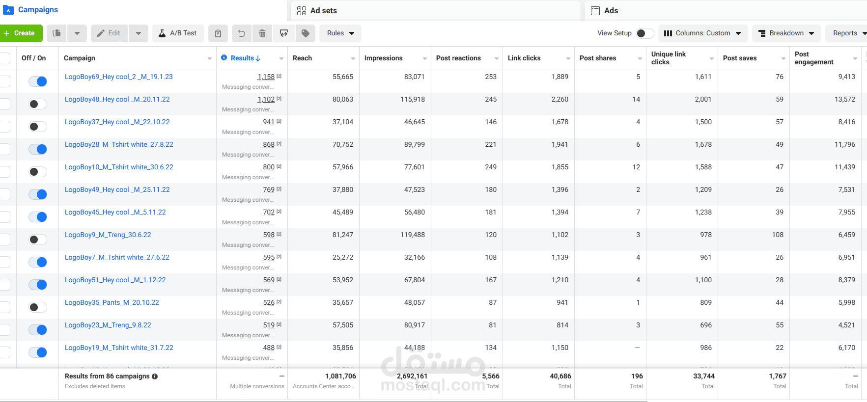Screen dimensions: 867x402
Task: Switch to the Ads tab
Action: coord(611,11)
